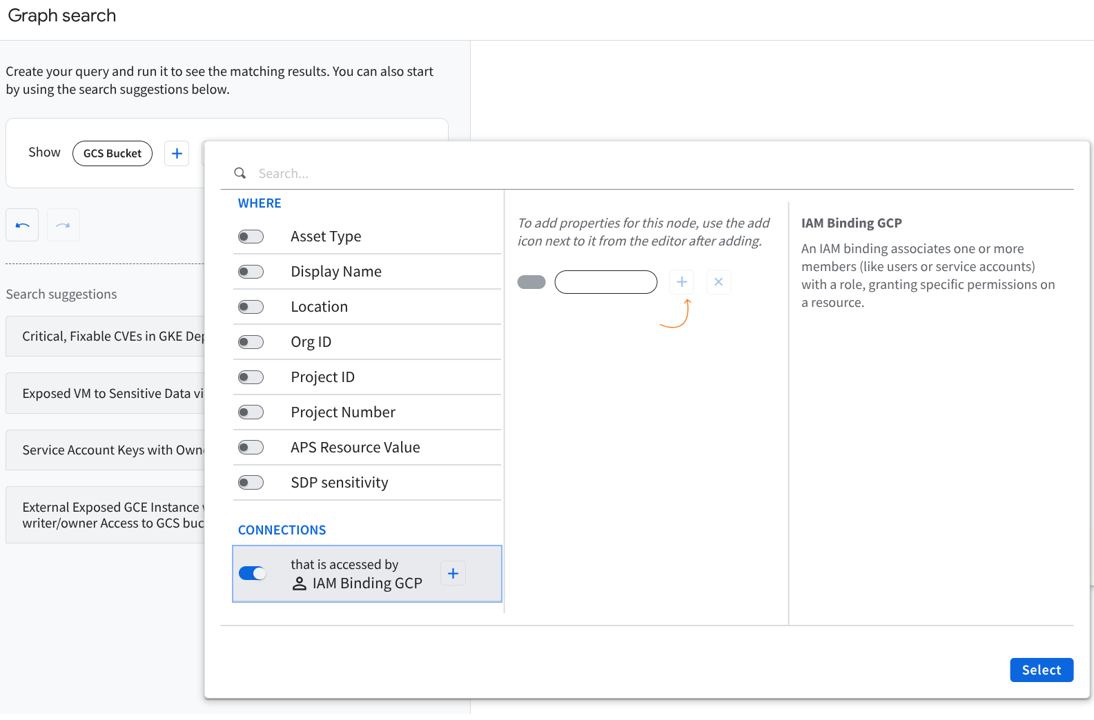Click the person icon for IAM Binding GCP
Image resolution: width=1094 pixels, height=720 pixels.
click(300, 583)
